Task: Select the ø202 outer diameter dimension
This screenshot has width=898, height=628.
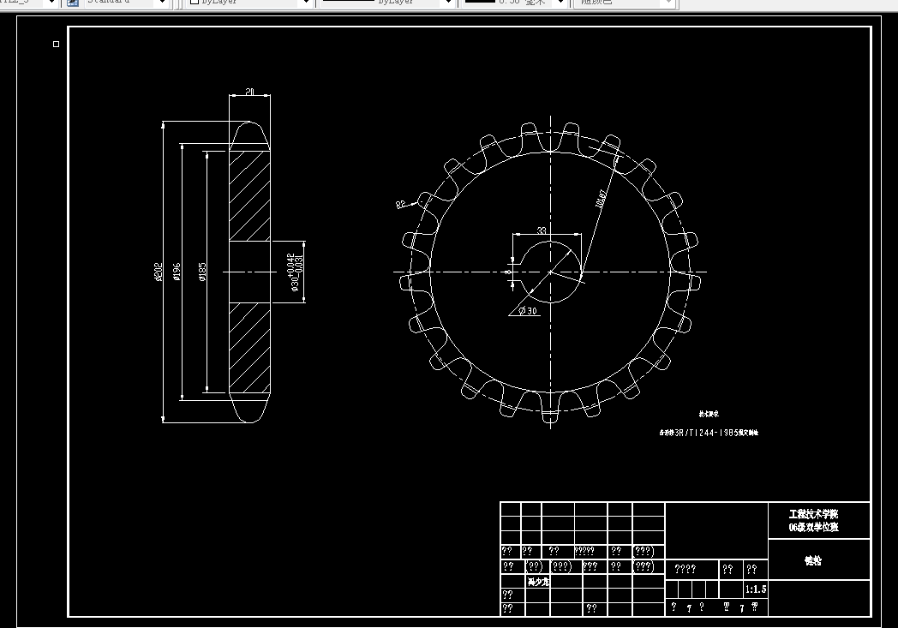Action: pyautogui.click(x=159, y=272)
